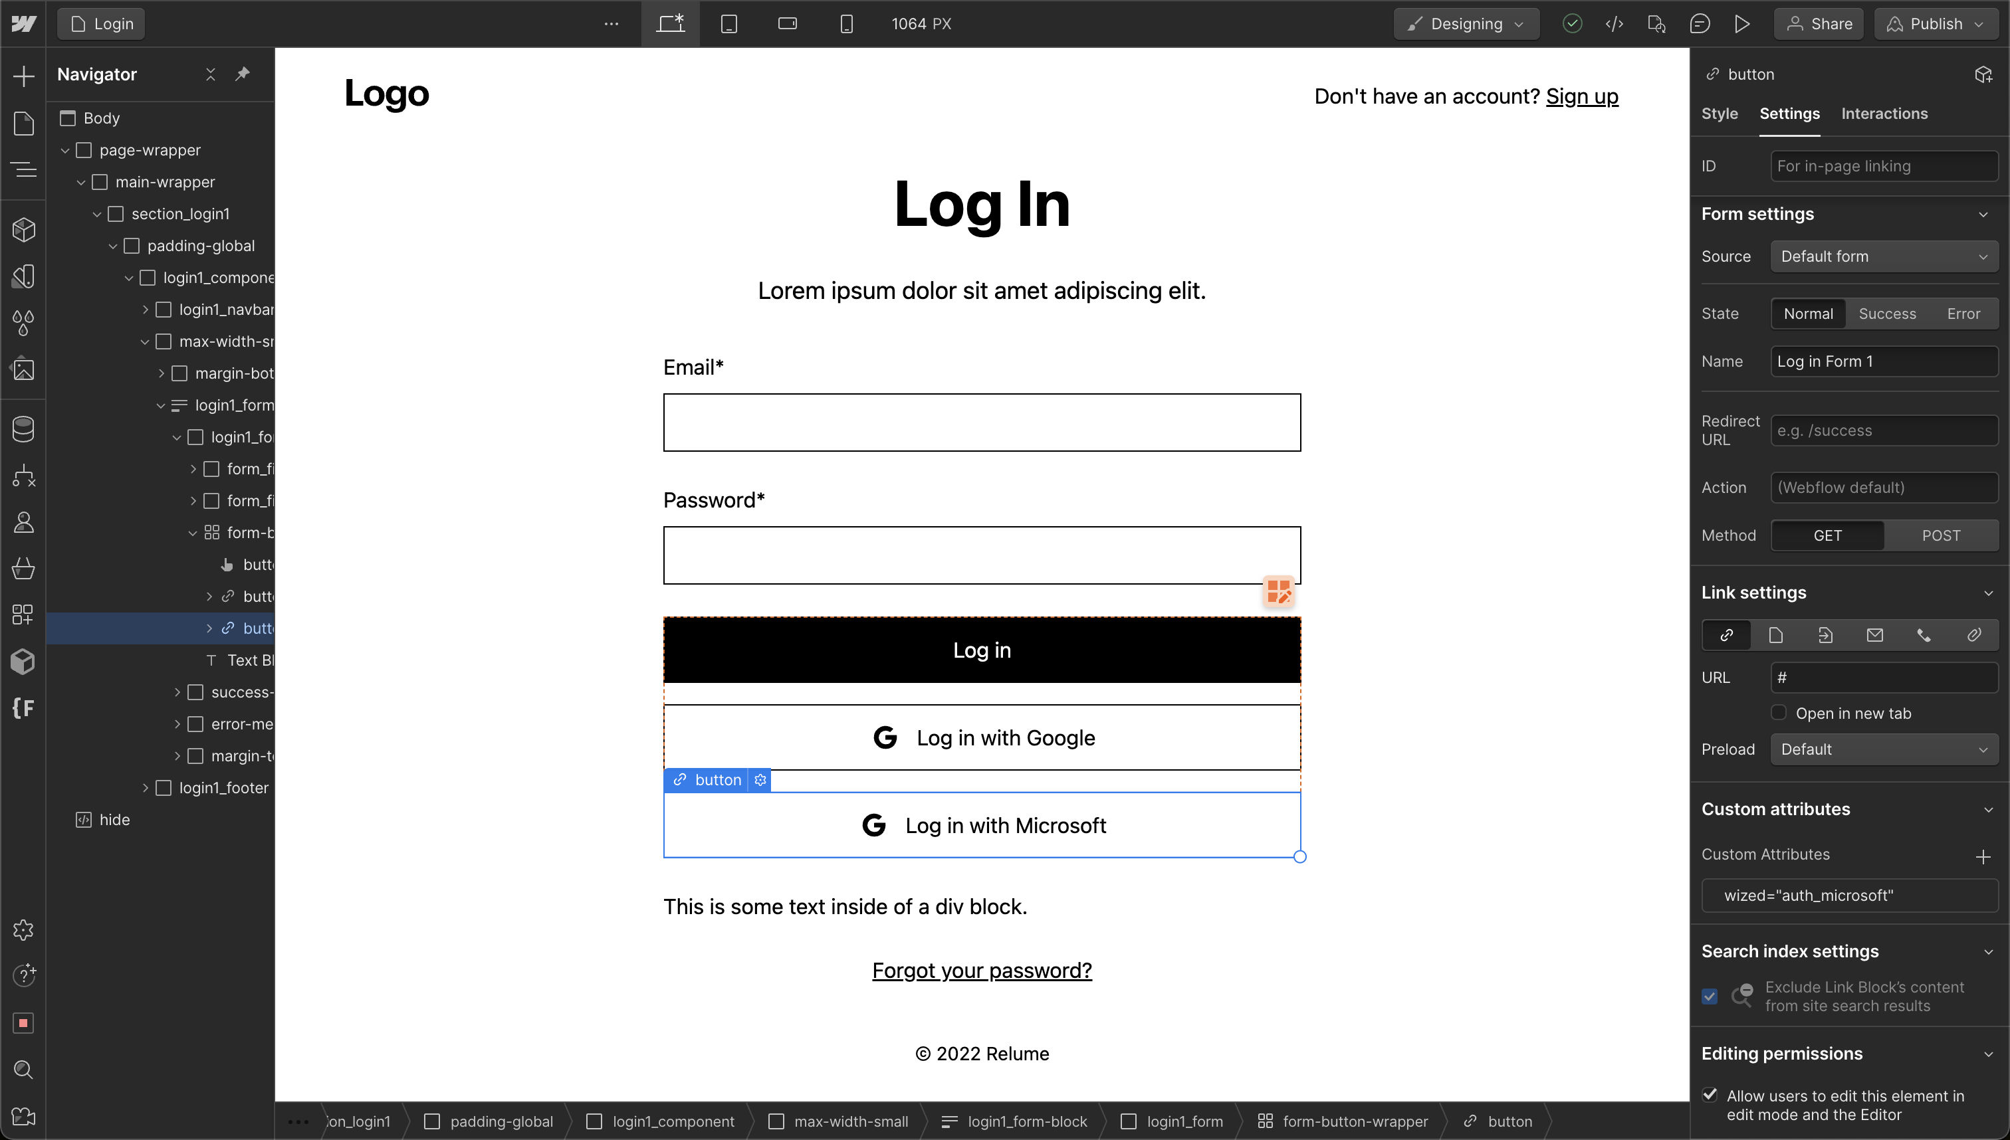The image size is (2010, 1140).
Task: Open the Source Default form dropdown
Action: click(x=1884, y=256)
